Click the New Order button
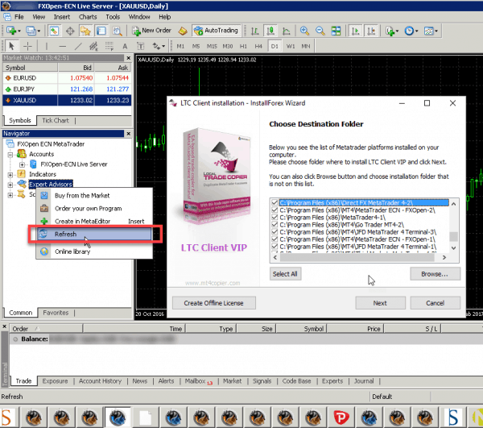 (151, 31)
